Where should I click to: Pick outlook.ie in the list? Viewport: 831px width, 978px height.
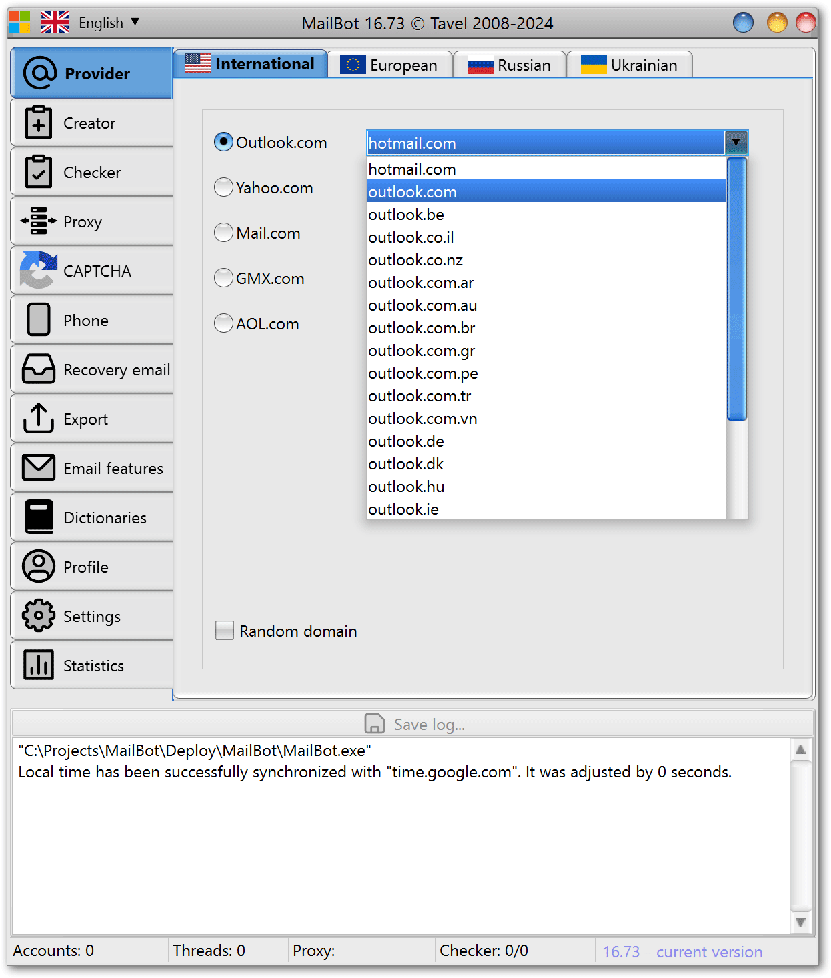click(x=546, y=509)
